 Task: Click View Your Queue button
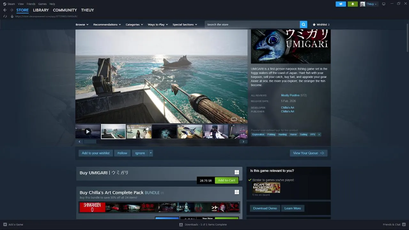click(x=308, y=153)
